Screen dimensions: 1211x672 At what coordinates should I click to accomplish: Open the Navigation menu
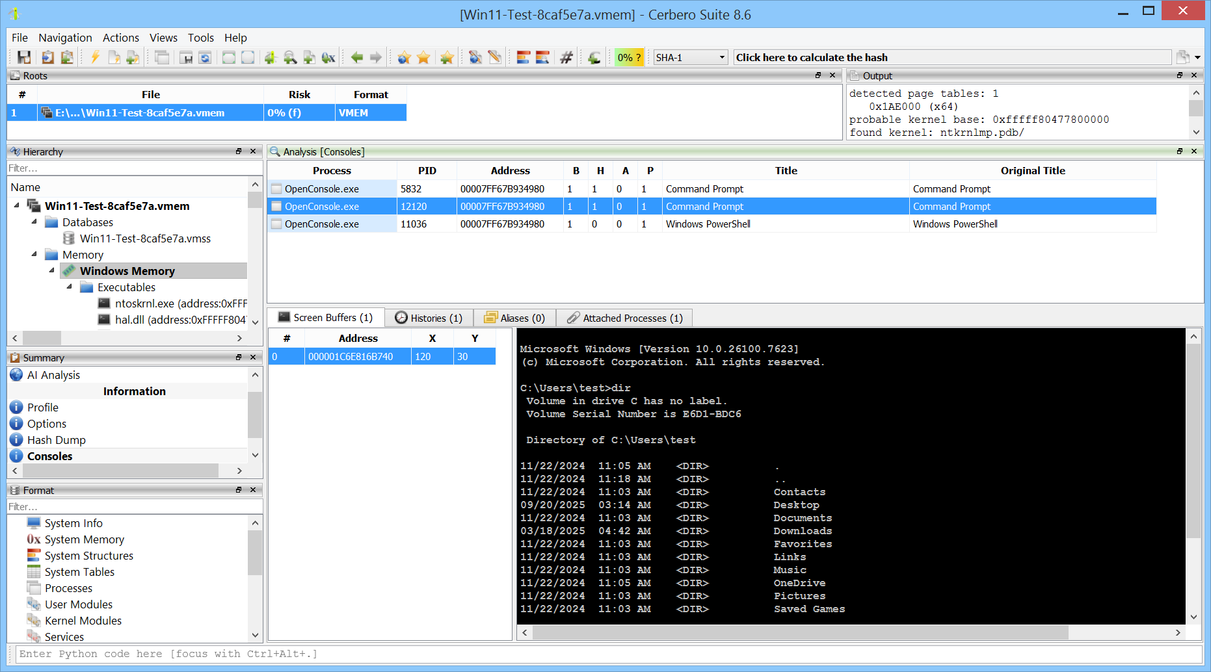click(65, 38)
